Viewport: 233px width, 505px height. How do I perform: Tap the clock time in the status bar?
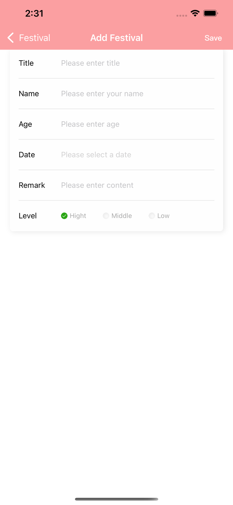tap(34, 13)
